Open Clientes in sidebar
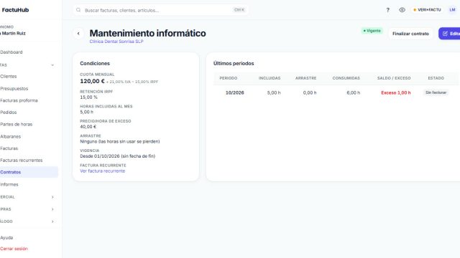Viewport: 460px width, 258px height. coord(8,77)
